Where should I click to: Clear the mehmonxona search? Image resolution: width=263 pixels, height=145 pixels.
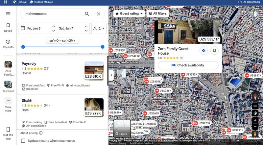click(x=98, y=14)
